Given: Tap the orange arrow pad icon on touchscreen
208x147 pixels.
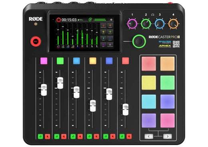Looking at the screenshot, I should pos(110,26).
